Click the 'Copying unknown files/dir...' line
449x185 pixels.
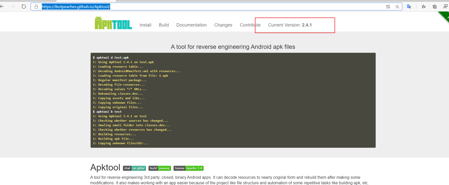tap(120, 143)
